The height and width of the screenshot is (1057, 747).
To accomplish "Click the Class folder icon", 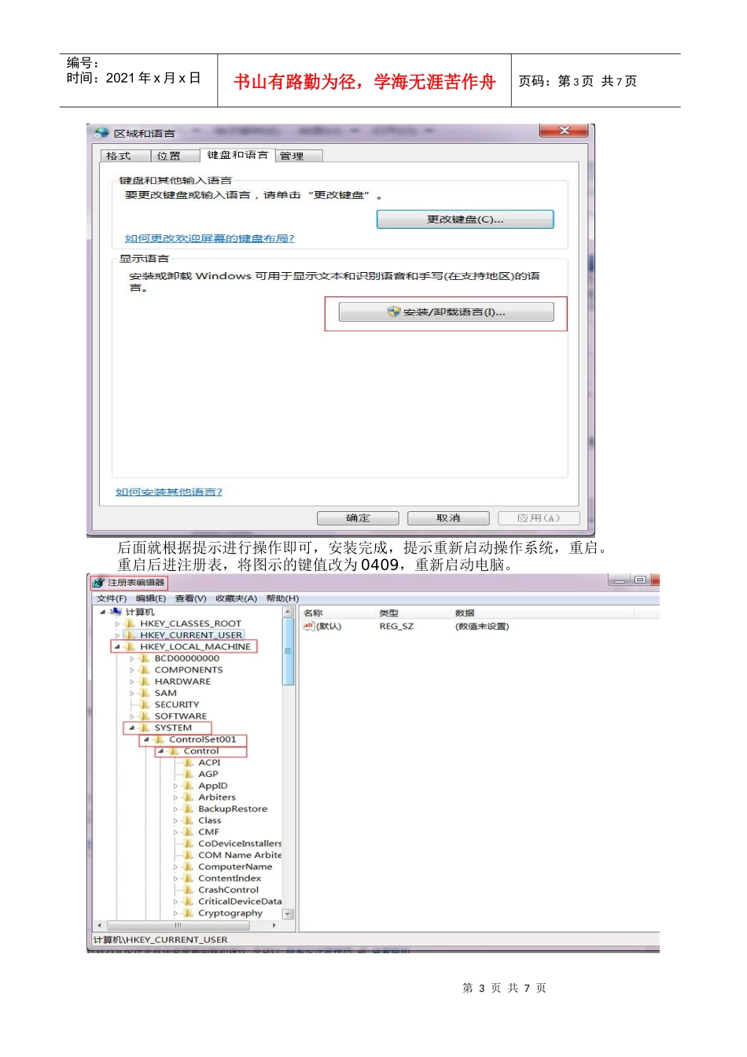I will click(189, 820).
